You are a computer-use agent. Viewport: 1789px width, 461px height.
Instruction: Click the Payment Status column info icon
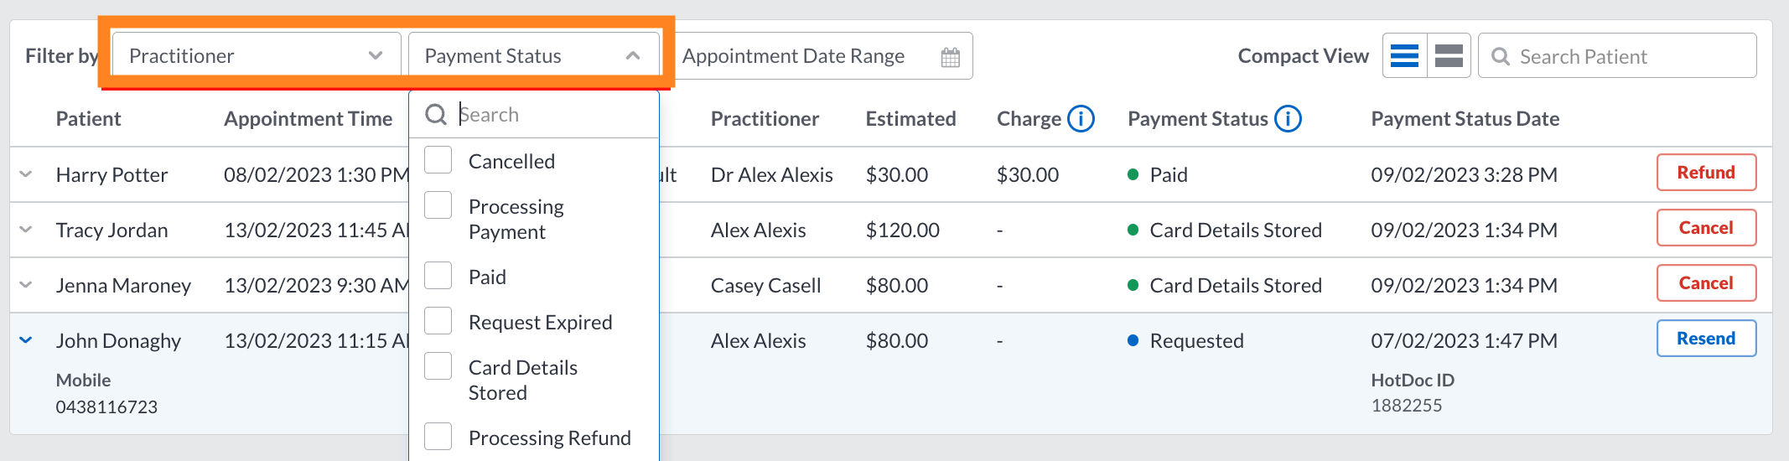pos(1288,119)
